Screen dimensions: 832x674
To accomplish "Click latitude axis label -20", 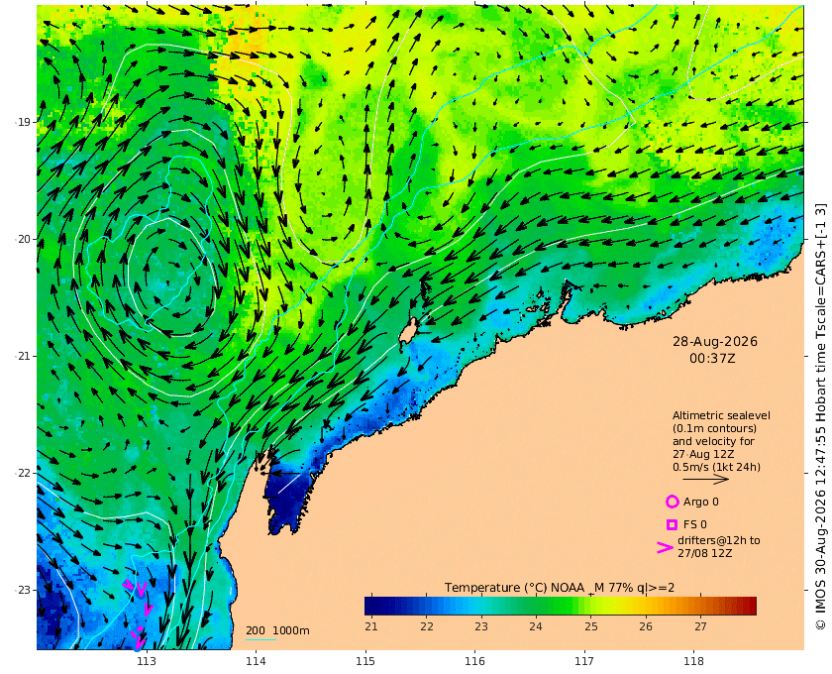I will [24, 239].
